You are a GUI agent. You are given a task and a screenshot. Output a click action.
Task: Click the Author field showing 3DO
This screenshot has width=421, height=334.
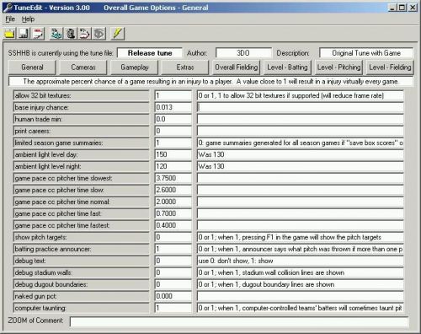click(x=243, y=53)
